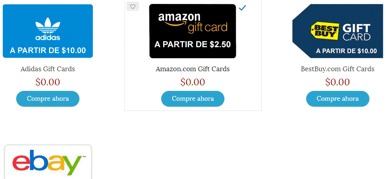Open the Adidas gift card image

48,31
